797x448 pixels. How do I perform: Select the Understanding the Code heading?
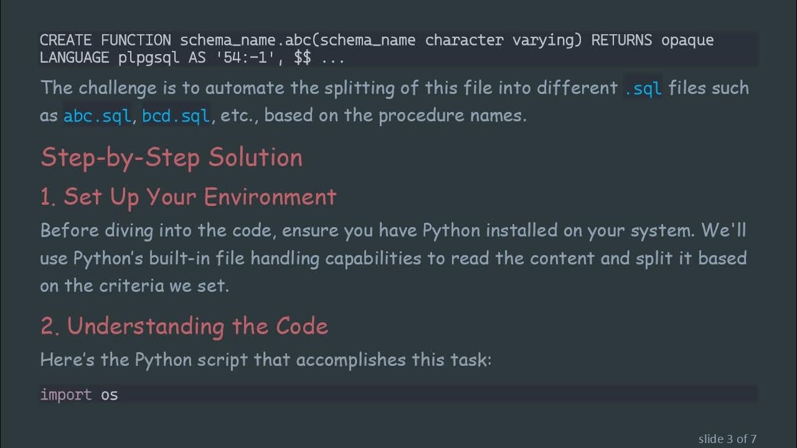pyautogui.click(x=184, y=326)
